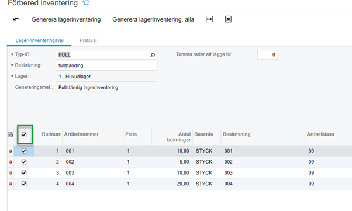
Task: Click Generera lagerinventering button
Action: pyautogui.click(x=66, y=19)
